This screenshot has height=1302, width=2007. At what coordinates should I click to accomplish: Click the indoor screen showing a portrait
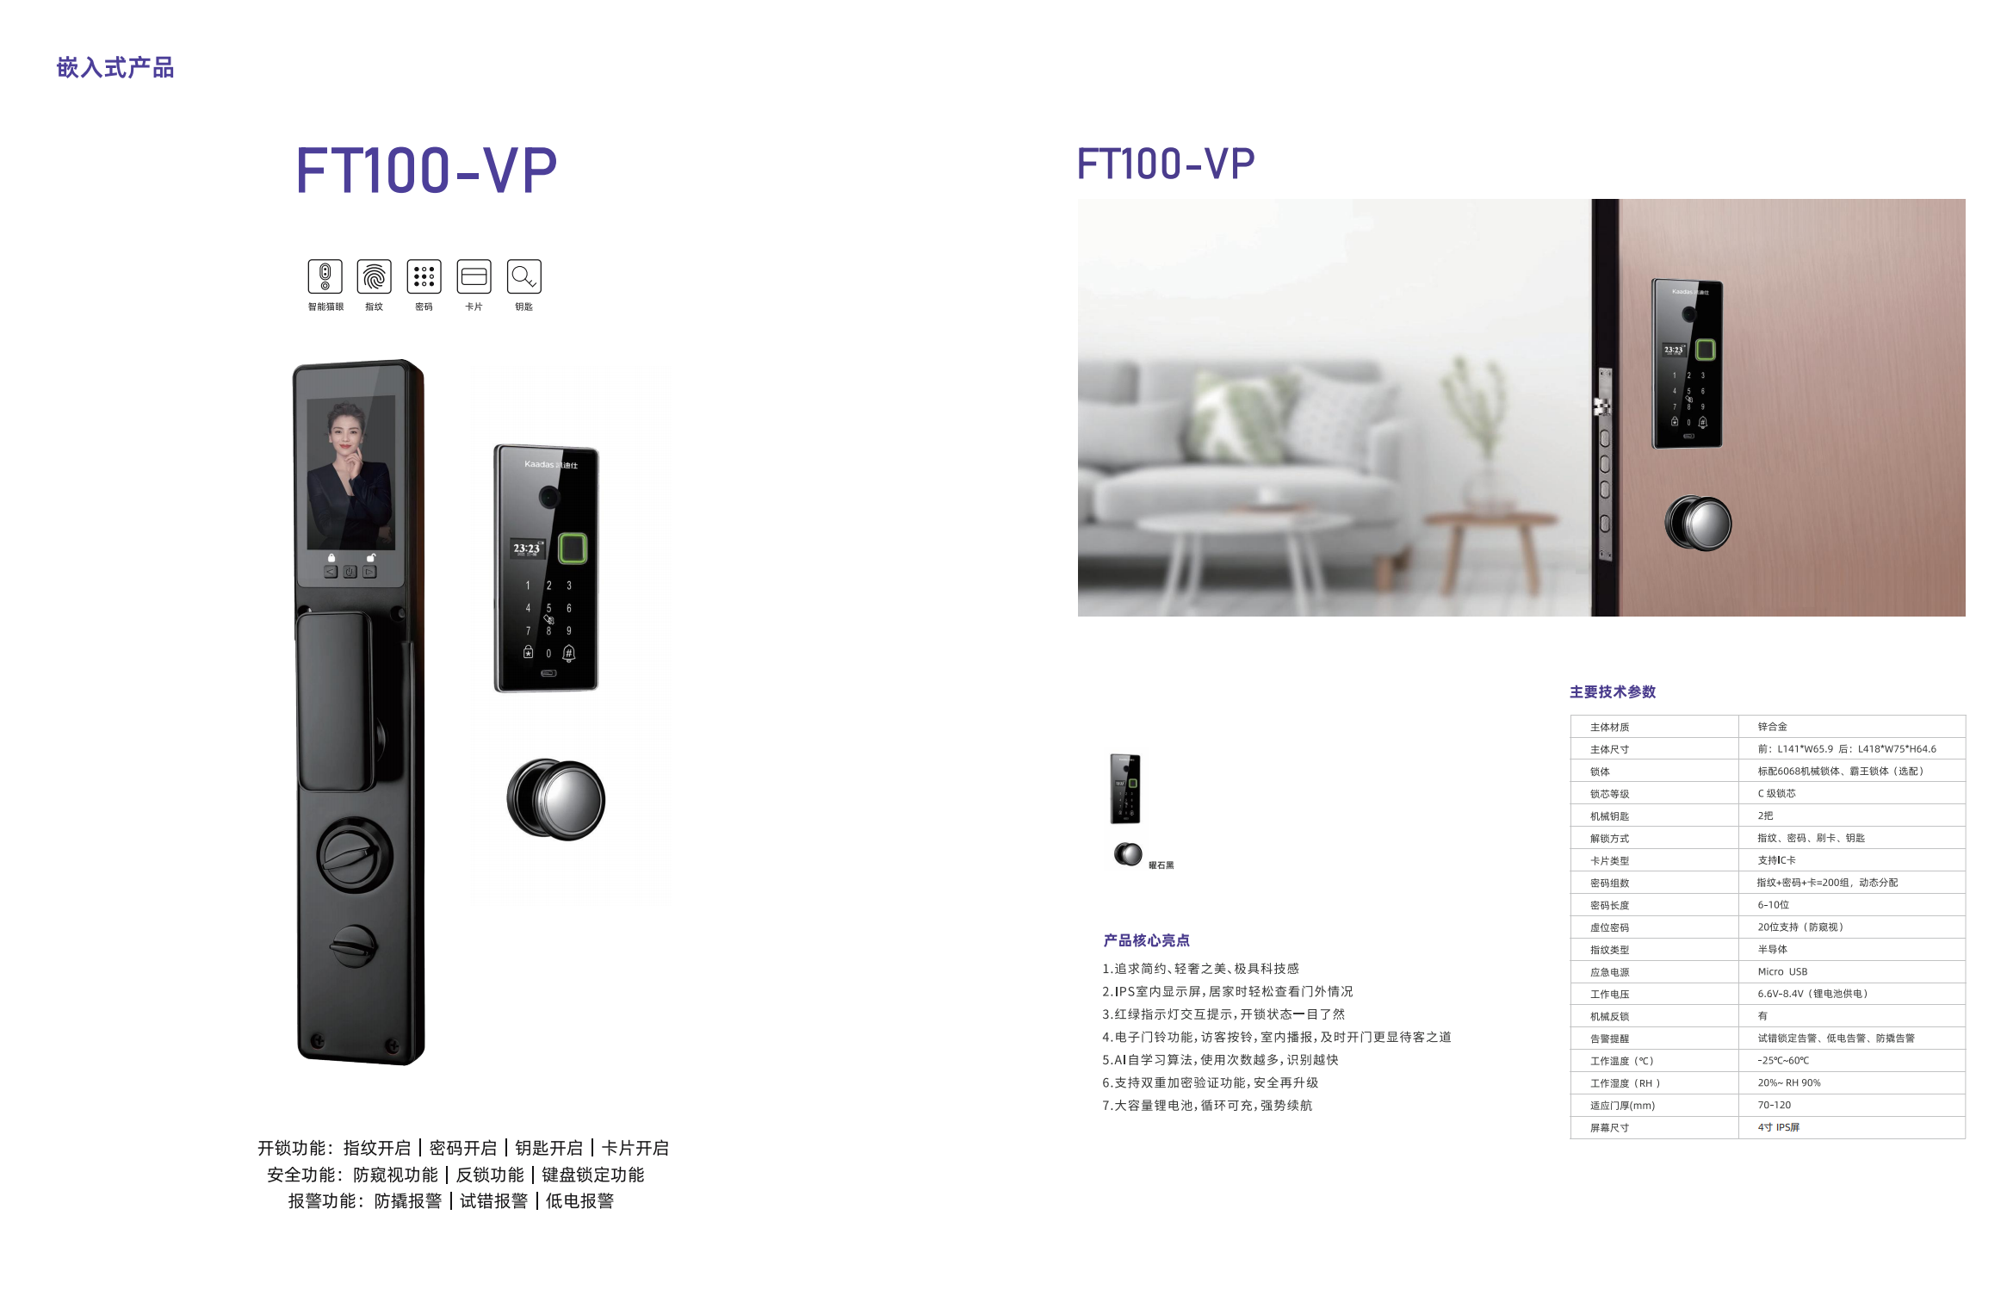coord(351,472)
